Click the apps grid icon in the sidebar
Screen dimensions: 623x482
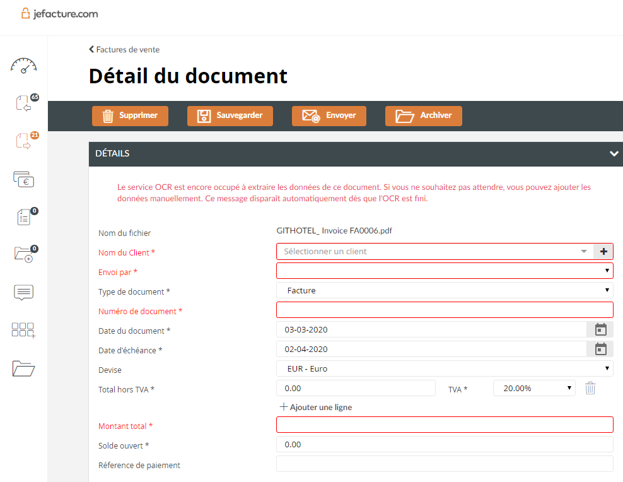point(23,330)
